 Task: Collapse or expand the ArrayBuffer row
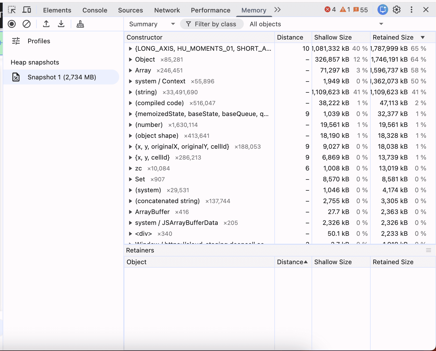click(x=131, y=212)
